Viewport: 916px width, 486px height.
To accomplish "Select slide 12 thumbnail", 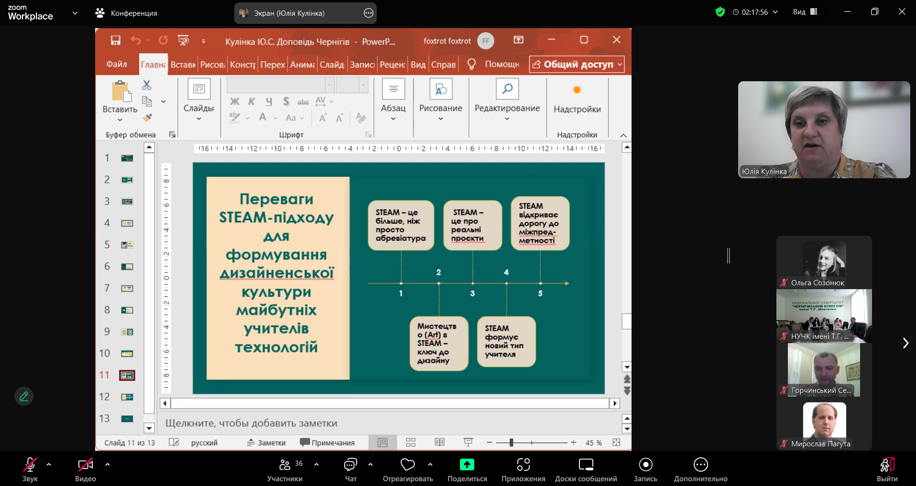I will (127, 397).
